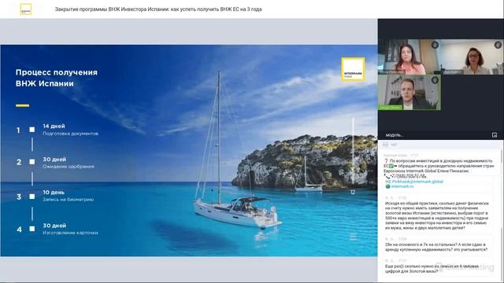Click the yellow logo beside the webinar title

(26, 9)
